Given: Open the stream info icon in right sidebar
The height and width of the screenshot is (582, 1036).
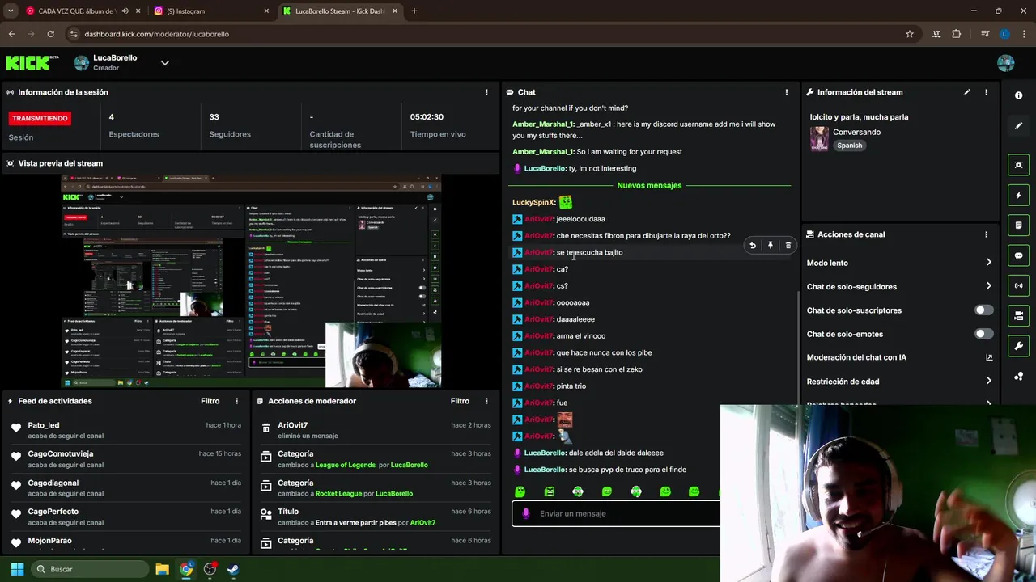Looking at the screenshot, I should click(1018, 95).
